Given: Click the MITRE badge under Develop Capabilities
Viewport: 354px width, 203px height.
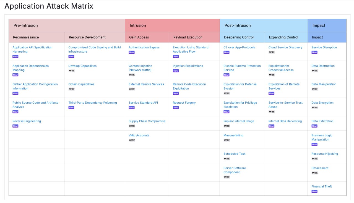Looking at the screenshot, I should tap(72, 71).
